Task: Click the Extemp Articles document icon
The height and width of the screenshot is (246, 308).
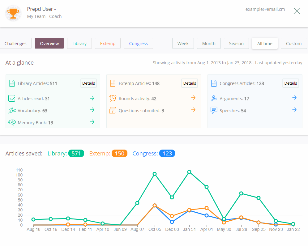Action: (113, 83)
